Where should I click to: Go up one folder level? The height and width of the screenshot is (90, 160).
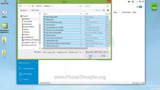point(30,6)
